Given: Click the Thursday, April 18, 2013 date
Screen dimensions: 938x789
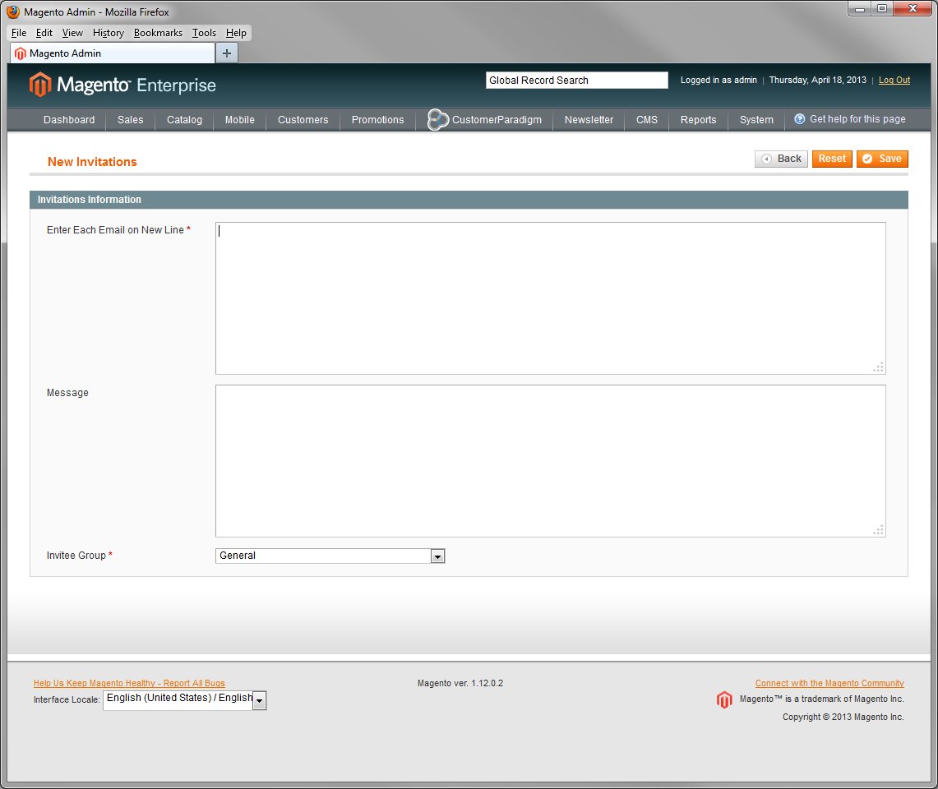Looking at the screenshot, I should tap(817, 81).
